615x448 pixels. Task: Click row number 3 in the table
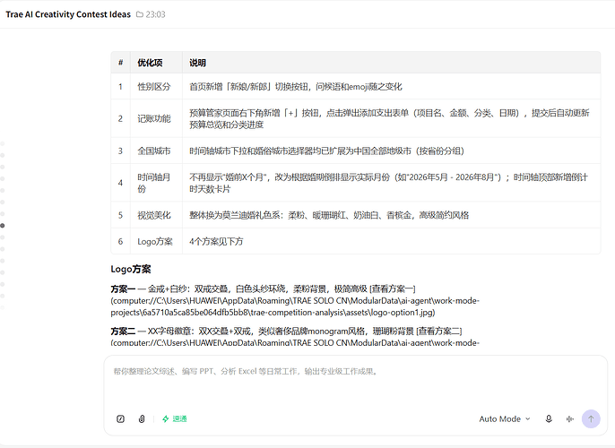[120, 151]
